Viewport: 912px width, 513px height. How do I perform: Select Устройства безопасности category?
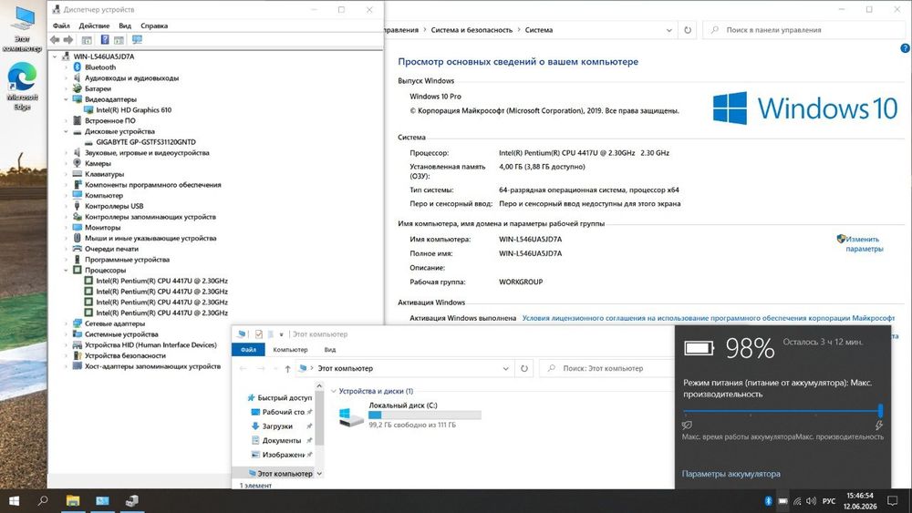125,355
